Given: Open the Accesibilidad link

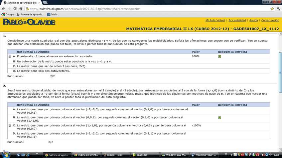Looking at the screenshot, I should (237, 21).
